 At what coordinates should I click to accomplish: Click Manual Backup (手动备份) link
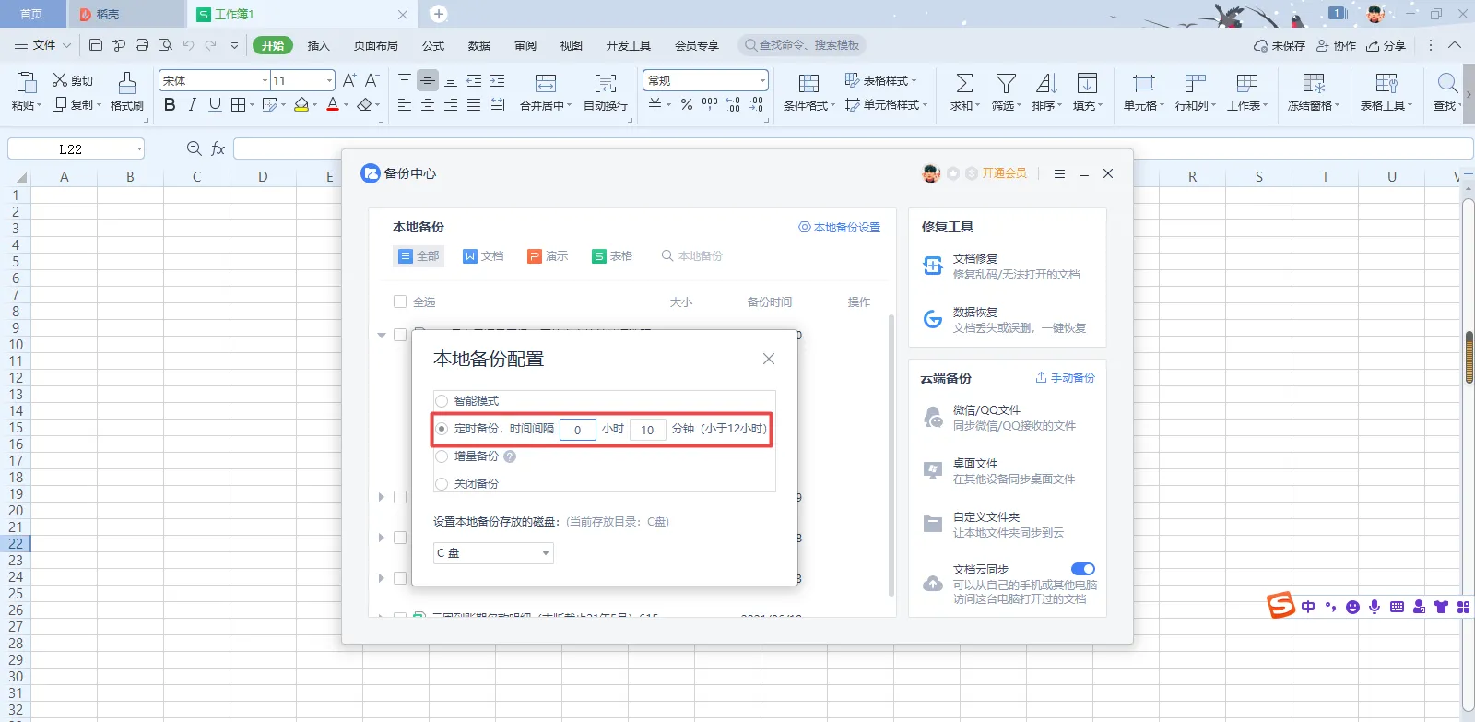pos(1065,377)
